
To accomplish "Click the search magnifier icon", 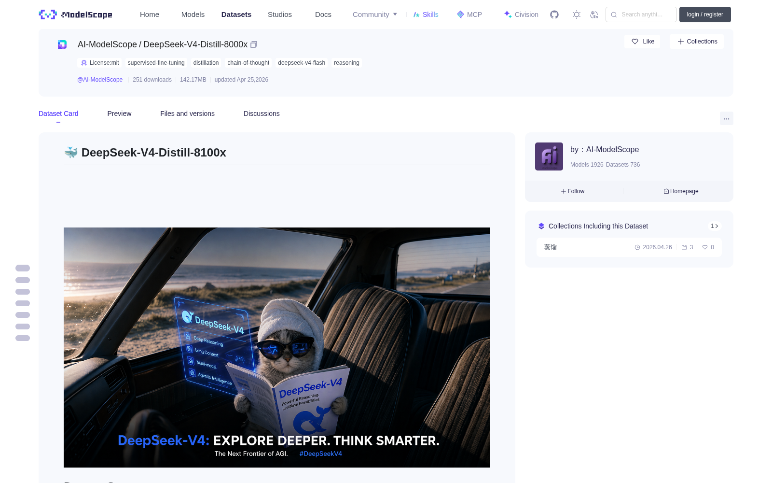I will click(x=614, y=14).
